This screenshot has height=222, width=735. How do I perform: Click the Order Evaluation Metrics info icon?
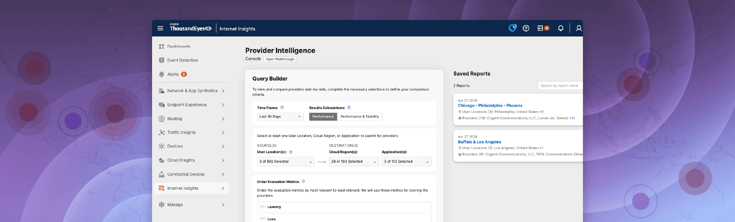pos(303,181)
